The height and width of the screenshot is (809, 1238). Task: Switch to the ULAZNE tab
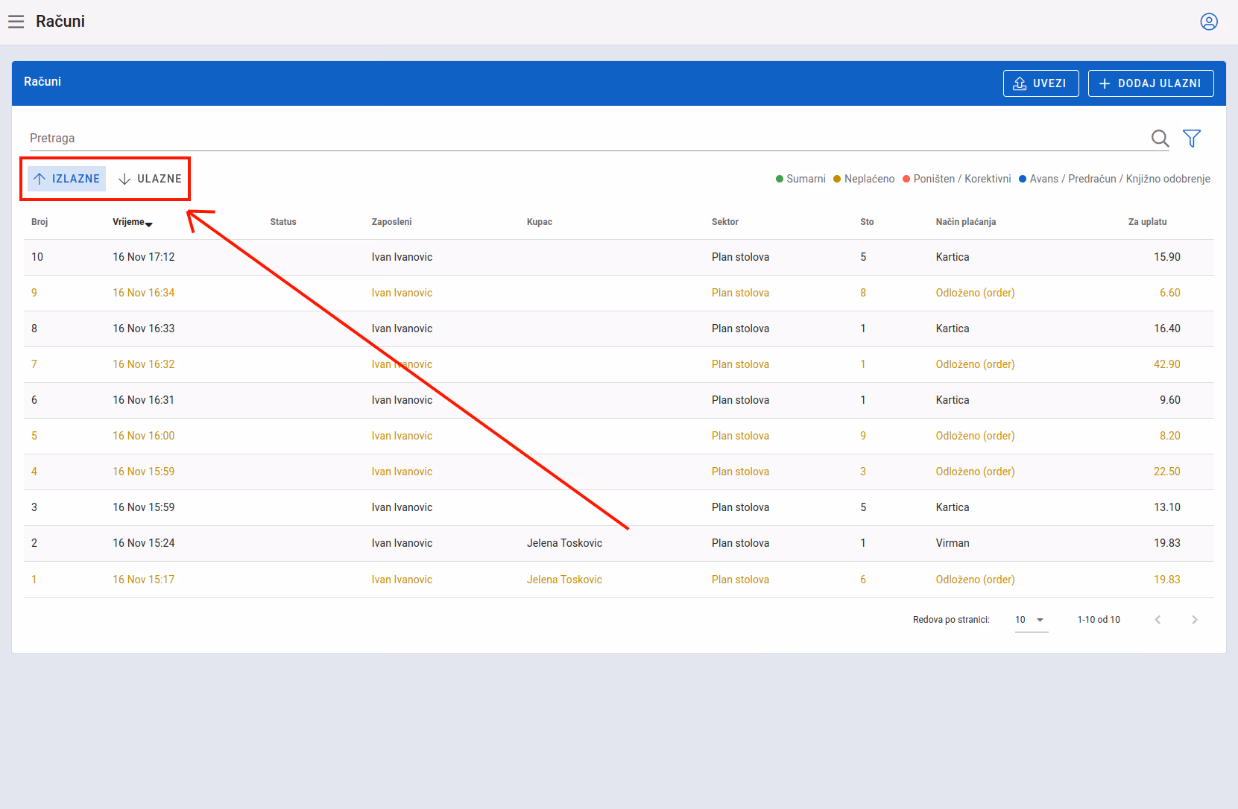pyautogui.click(x=150, y=179)
